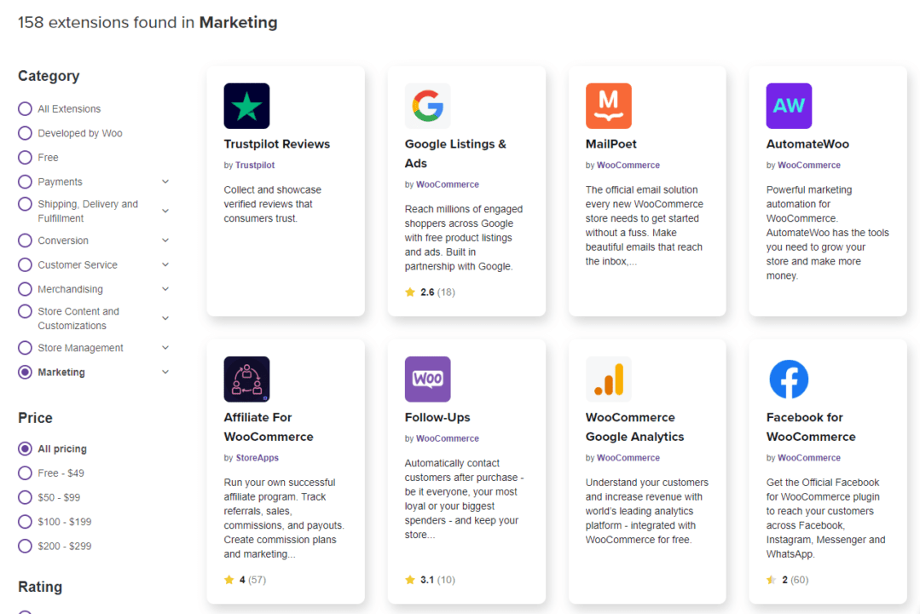Click the Affiliate For WooCommerce icon
920x614 pixels.
click(x=246, y=379)
